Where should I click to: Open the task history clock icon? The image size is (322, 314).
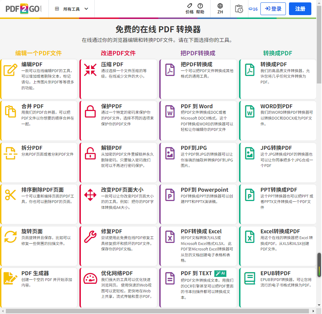[x=239, y=9]
